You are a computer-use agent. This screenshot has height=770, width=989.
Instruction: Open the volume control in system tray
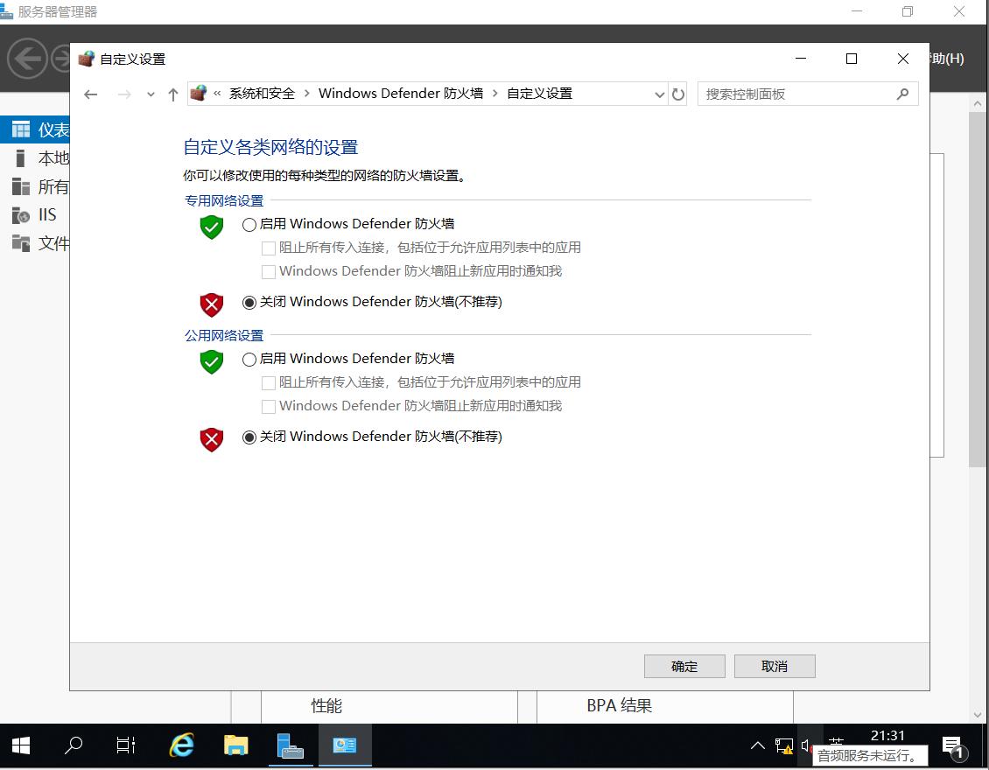pos(806,745)
